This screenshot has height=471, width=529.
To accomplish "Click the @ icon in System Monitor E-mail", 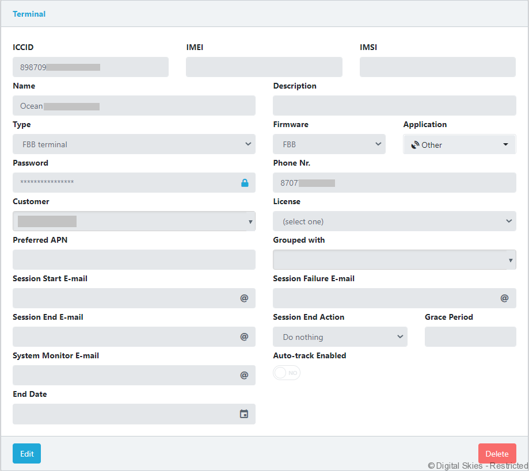I will (244, 376).
